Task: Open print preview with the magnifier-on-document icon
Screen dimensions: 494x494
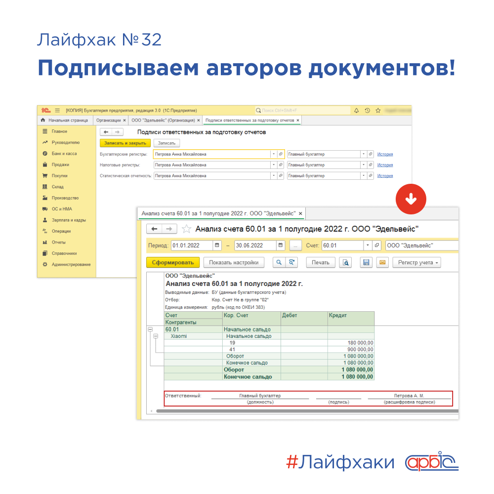Action: (x=345, y=262)
